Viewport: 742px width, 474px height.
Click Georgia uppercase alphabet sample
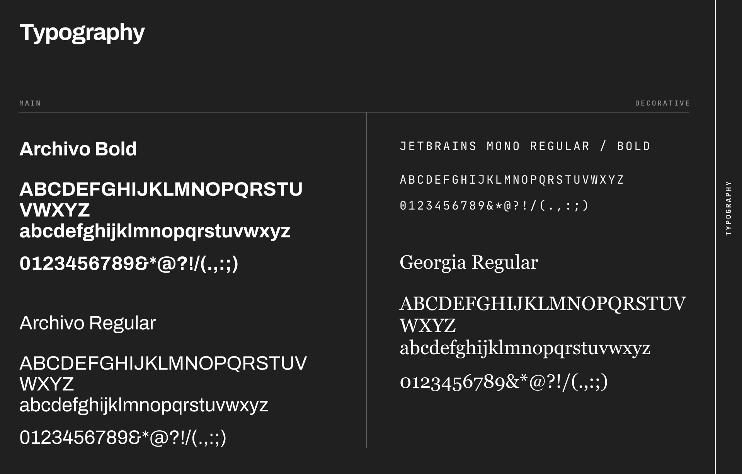tap(543, 304)
